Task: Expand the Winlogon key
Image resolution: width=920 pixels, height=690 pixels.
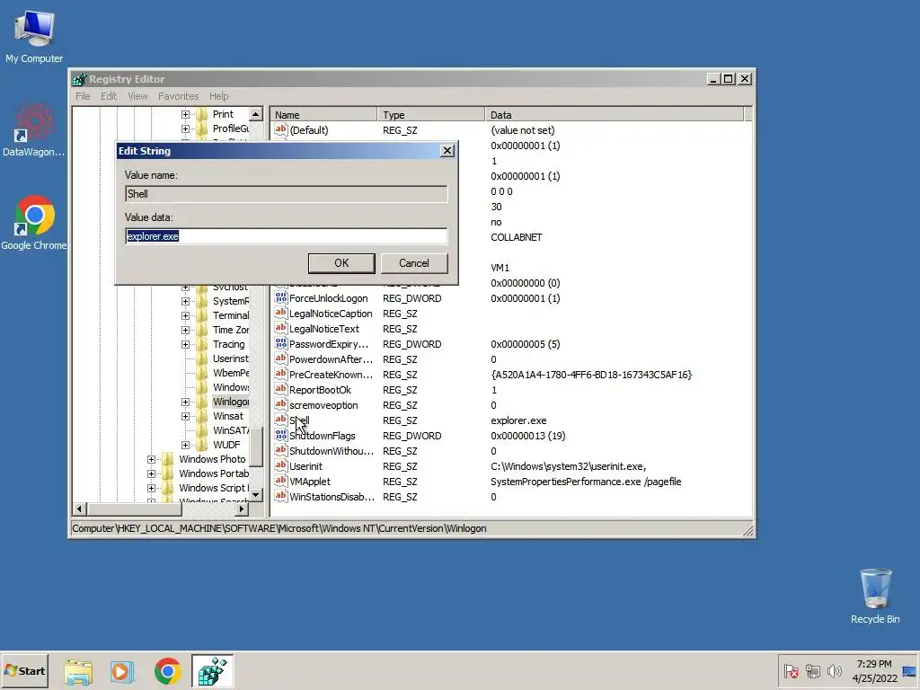Action: [x=185, y=402]
